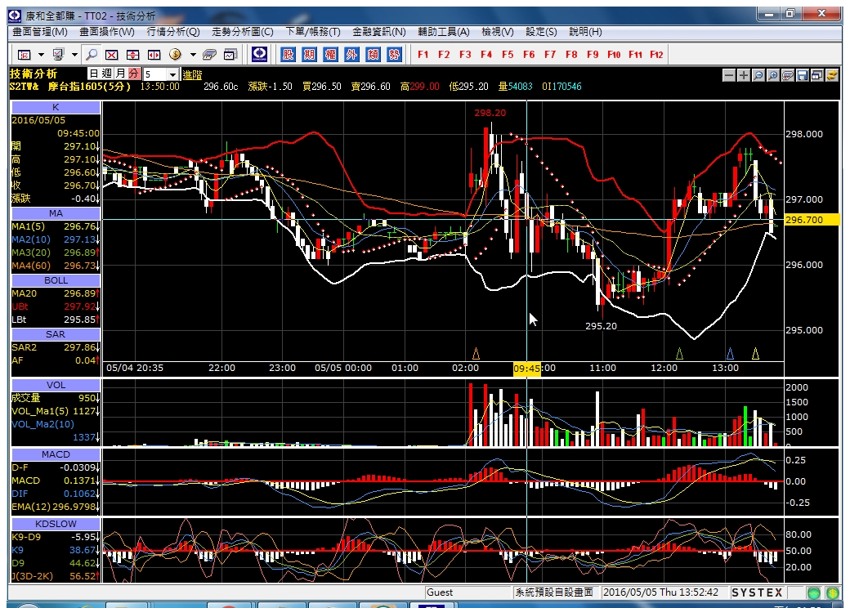Click the KDSLOW indicator panel header
This screenshot has height=608, width=850.
coord(56,524)
